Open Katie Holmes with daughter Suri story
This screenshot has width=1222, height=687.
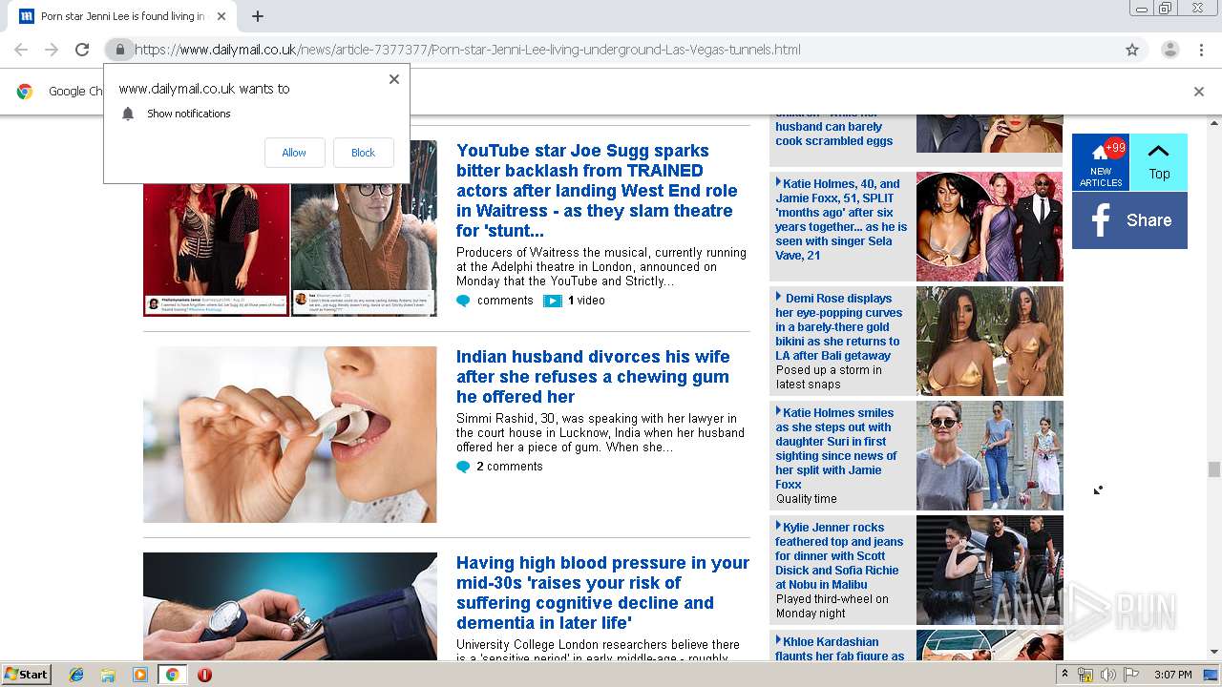point(836,448)
